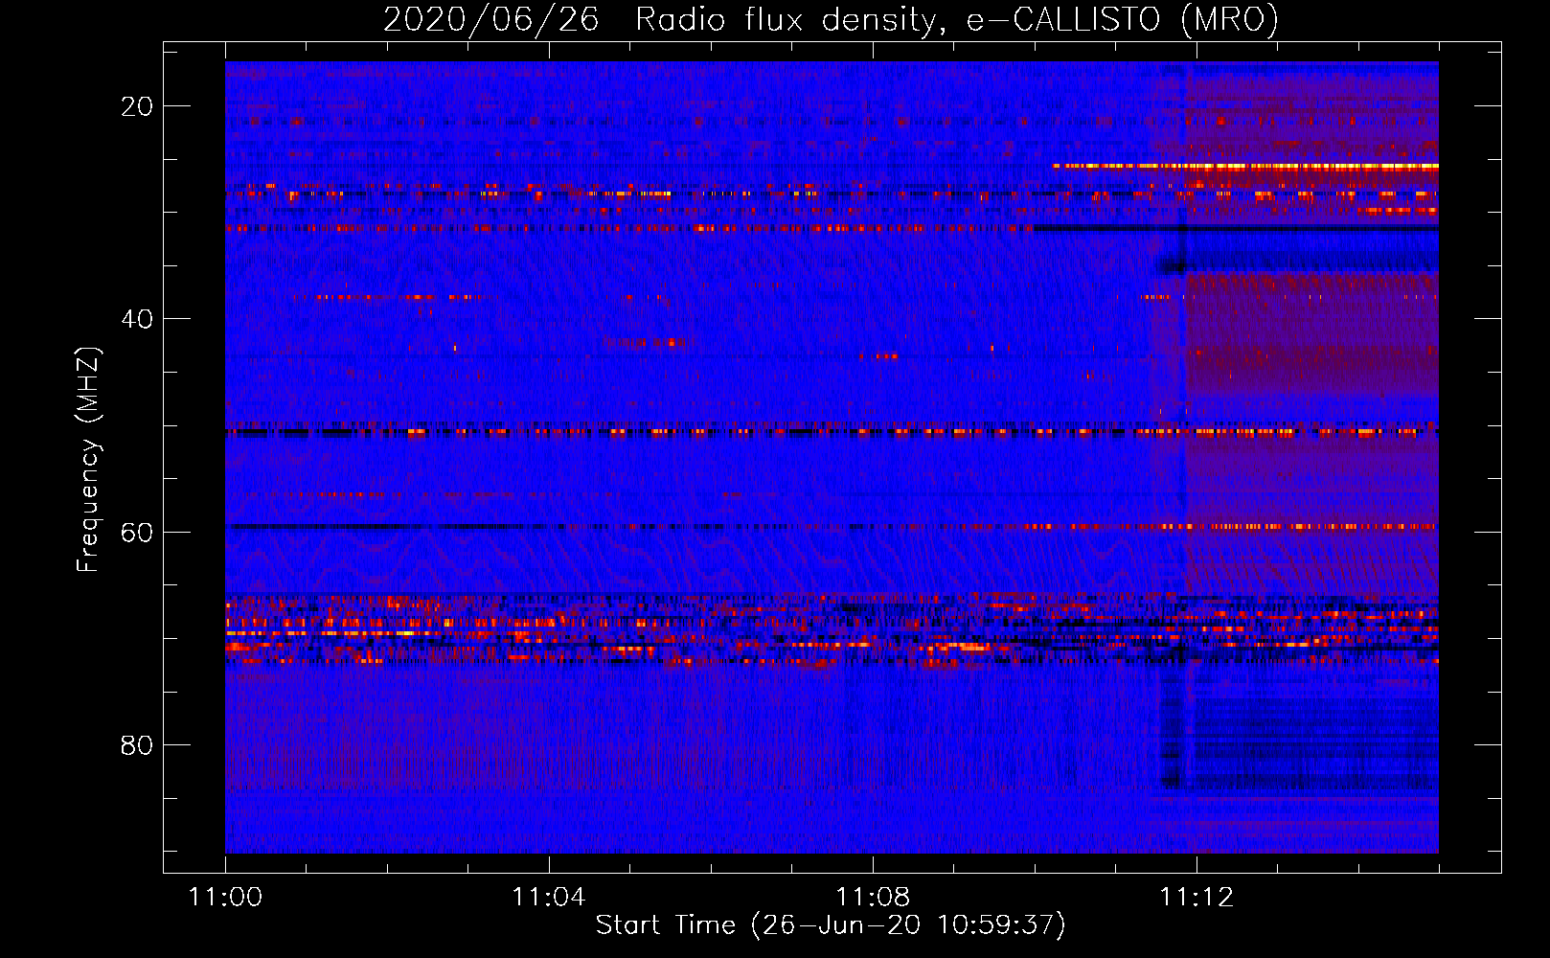This screenshot has height=958, width=1550.
Task: Click the 'Frequency (MHZ)' axis label
Action: 88,460
